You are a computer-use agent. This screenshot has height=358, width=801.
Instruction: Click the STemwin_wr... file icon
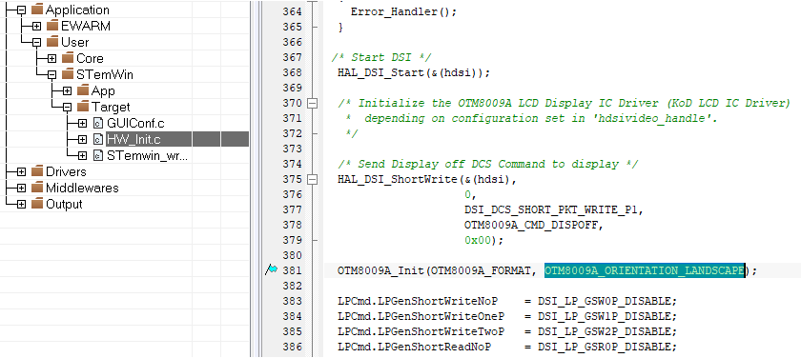[98, 155]
